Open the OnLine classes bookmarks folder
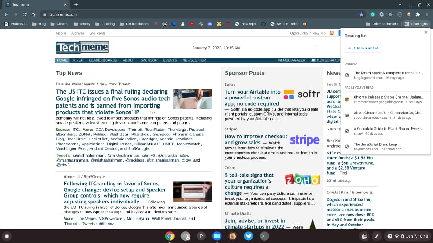 [134, 24]
